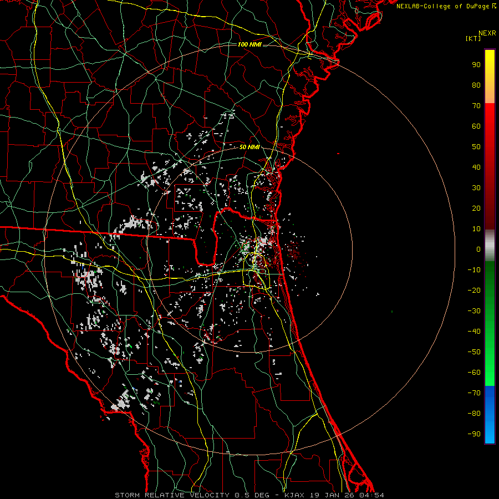Click the -10 value on the velocity scale
The image size is (499, 499).
click(474, 270)
